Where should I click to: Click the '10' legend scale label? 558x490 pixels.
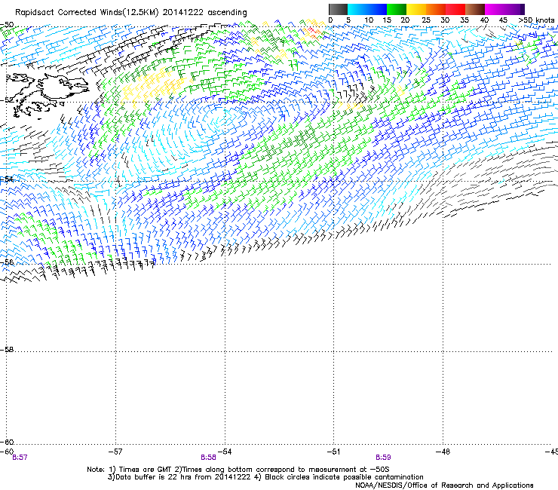[369, 20]
